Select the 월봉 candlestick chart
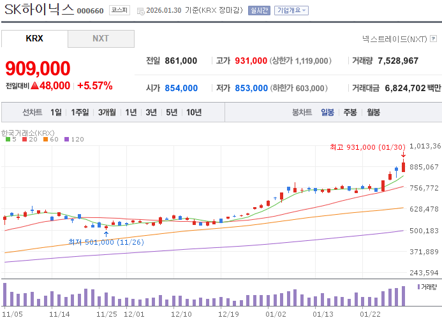The height and width of the screenshot is (318, 442). click(x=374, y=112)
